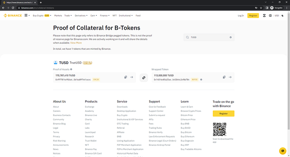Follow the View More link
Screen dimensions: 290x157
click(x=76, y=43)
